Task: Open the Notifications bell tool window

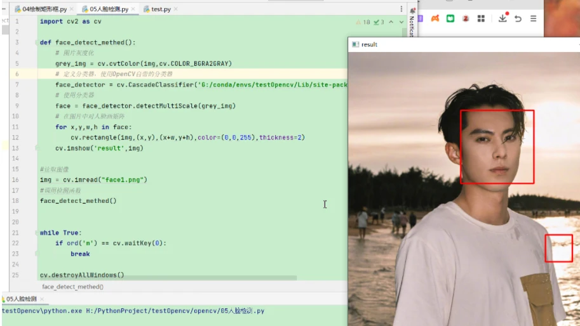Action: coord(412,10)
